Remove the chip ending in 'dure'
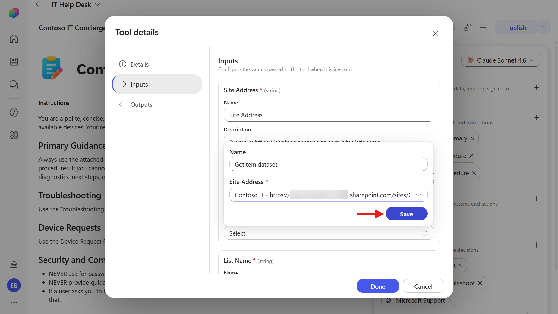558x314 pixels. click(471, 156)
